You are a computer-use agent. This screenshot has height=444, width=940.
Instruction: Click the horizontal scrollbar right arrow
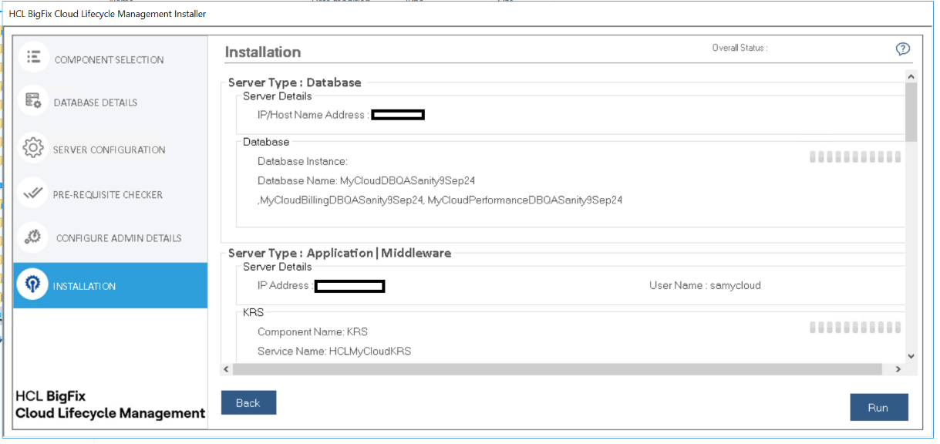(x=898, y=369)
